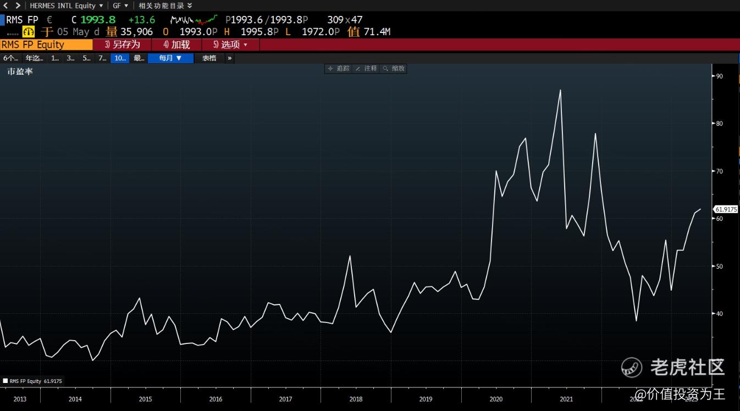Activate the 缩放 zoom tool
The image size is (740, 411).
[x=394, y=69]
